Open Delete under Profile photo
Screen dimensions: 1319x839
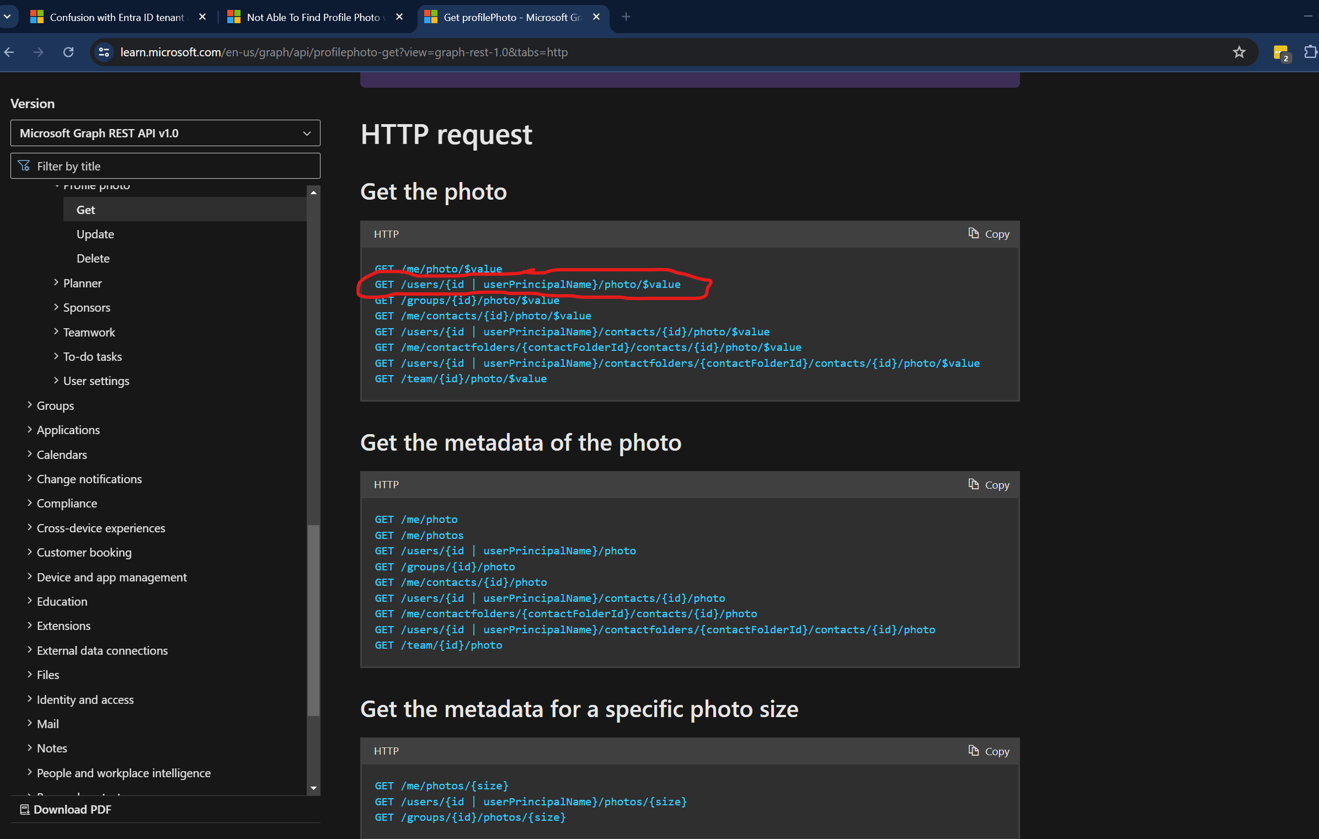pyautogui.click(x=93, y=259)
